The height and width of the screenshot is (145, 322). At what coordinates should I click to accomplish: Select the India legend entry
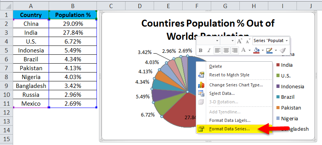[285, 65]
